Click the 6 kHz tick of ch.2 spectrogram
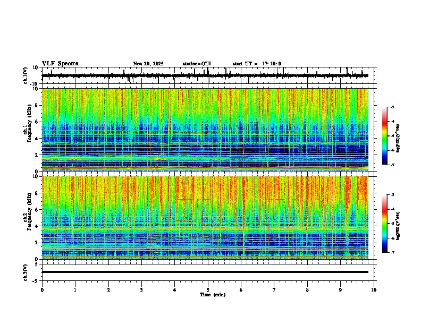The image size is (421, 325). (x=37, y=210)
